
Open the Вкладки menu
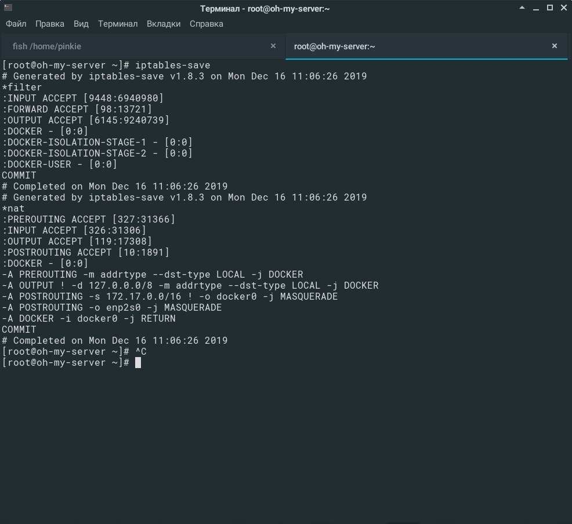(x=164, y=24)
